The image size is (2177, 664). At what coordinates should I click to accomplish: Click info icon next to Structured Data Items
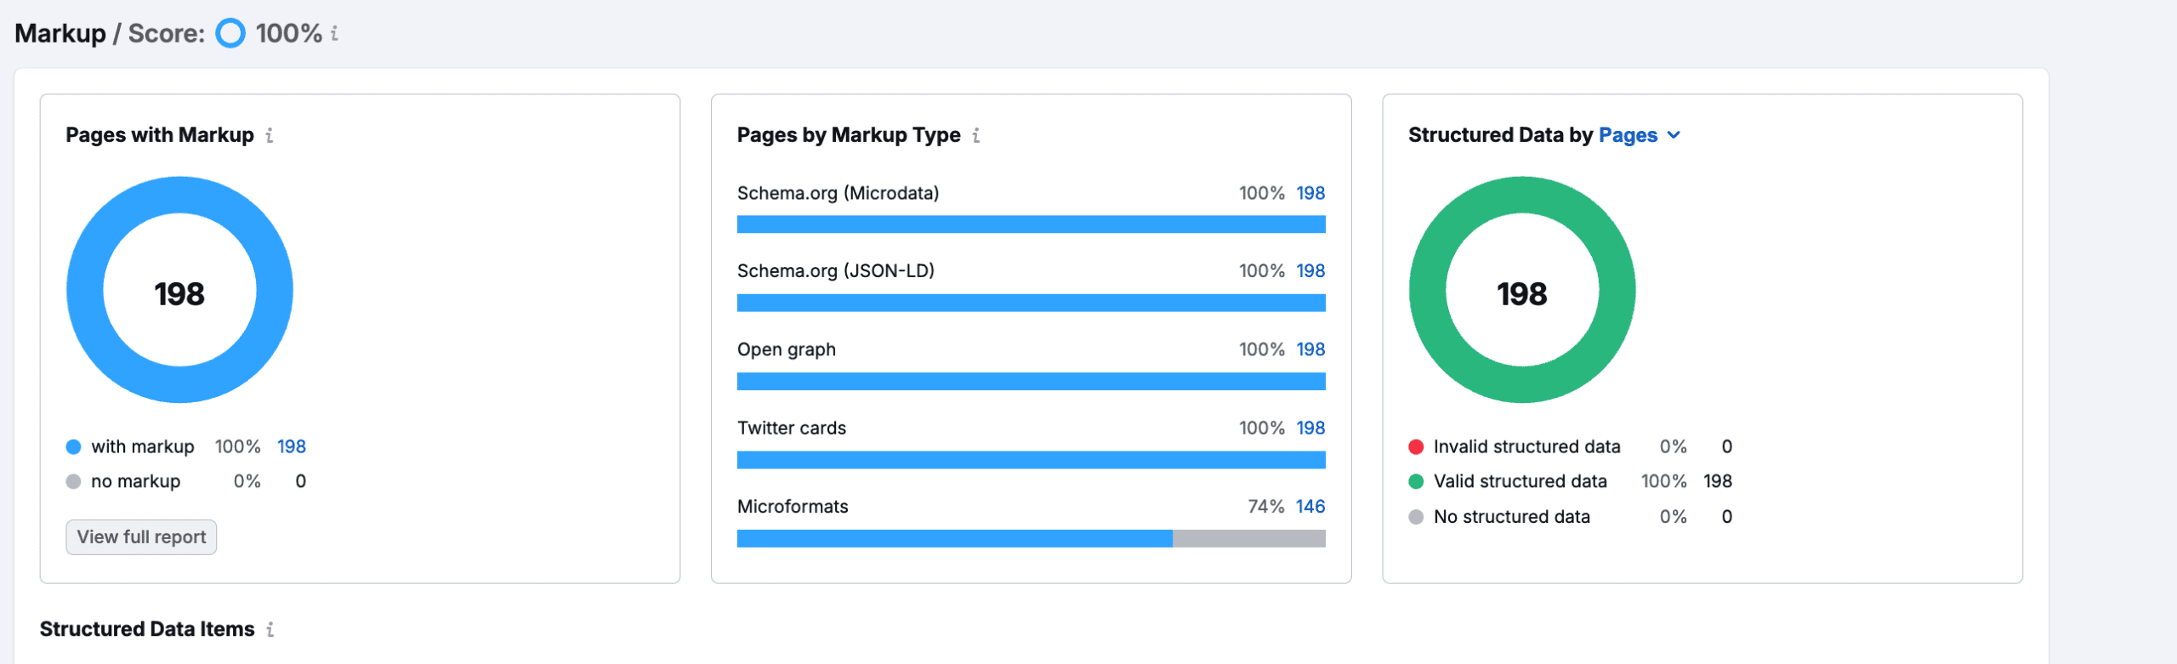(x=270, y=629)
